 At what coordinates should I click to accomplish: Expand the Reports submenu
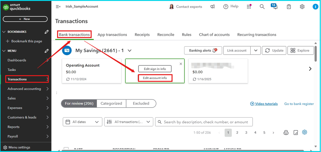click(47, 127)
